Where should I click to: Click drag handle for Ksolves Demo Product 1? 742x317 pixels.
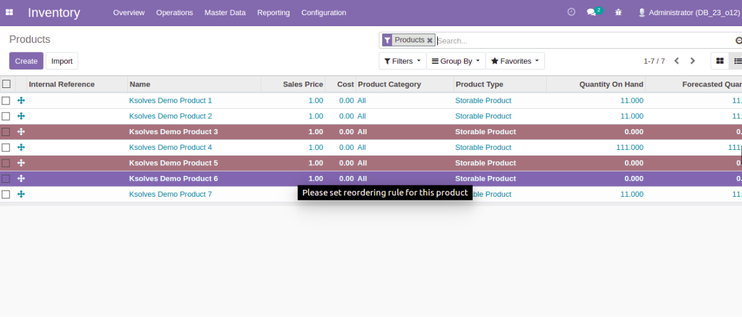[21, 101]
